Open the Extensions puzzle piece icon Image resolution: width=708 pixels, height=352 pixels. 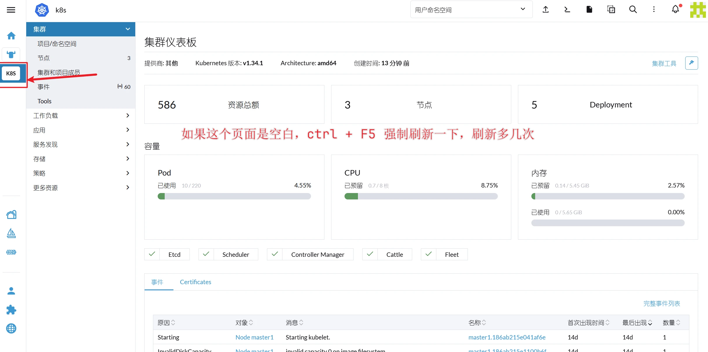coord(11,309)
